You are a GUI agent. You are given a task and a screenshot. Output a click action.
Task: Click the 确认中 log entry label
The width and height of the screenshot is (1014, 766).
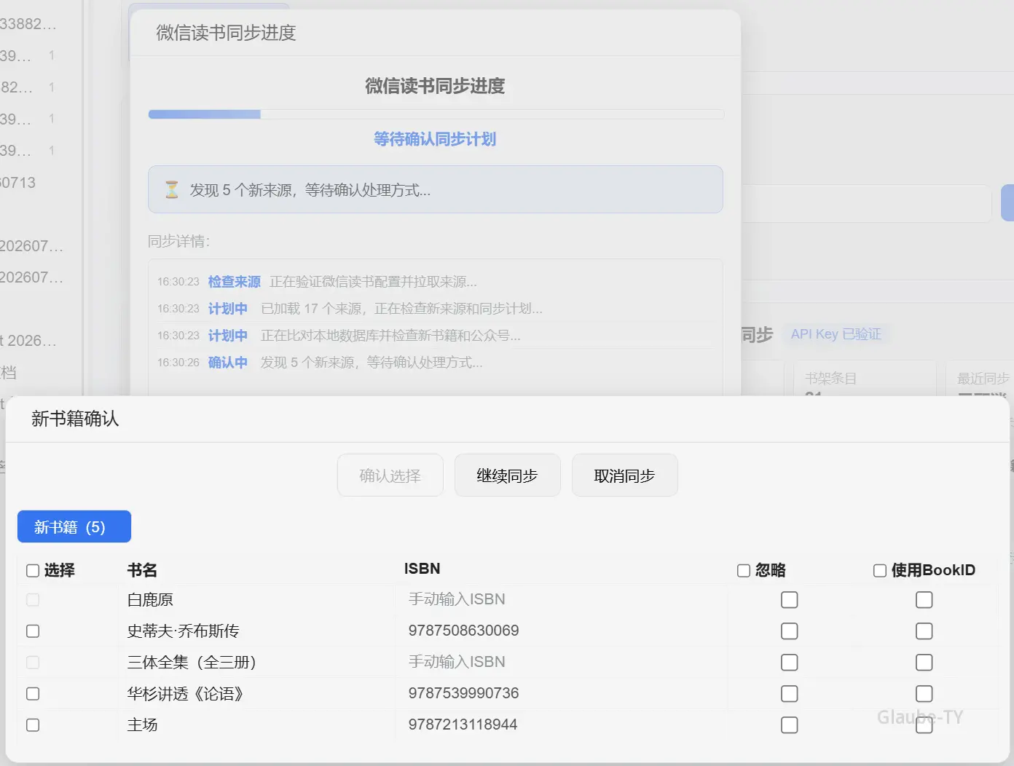point(228,363)
